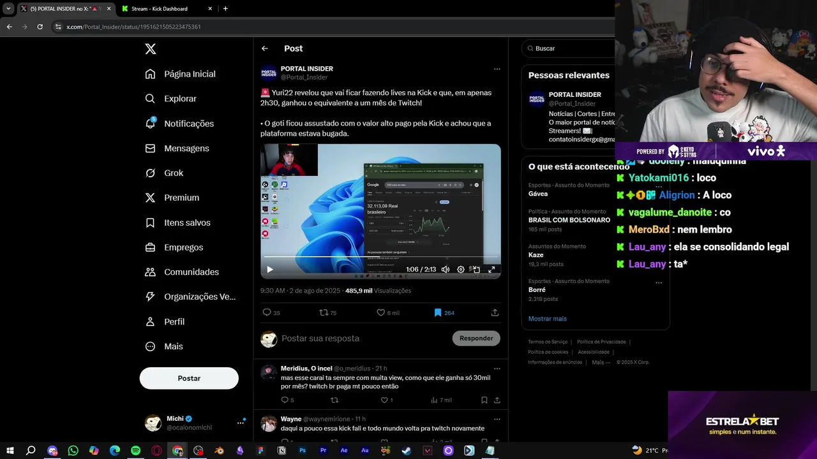
Task: Open Photoshop from the taskbar
Action: [x=303, y=451]
